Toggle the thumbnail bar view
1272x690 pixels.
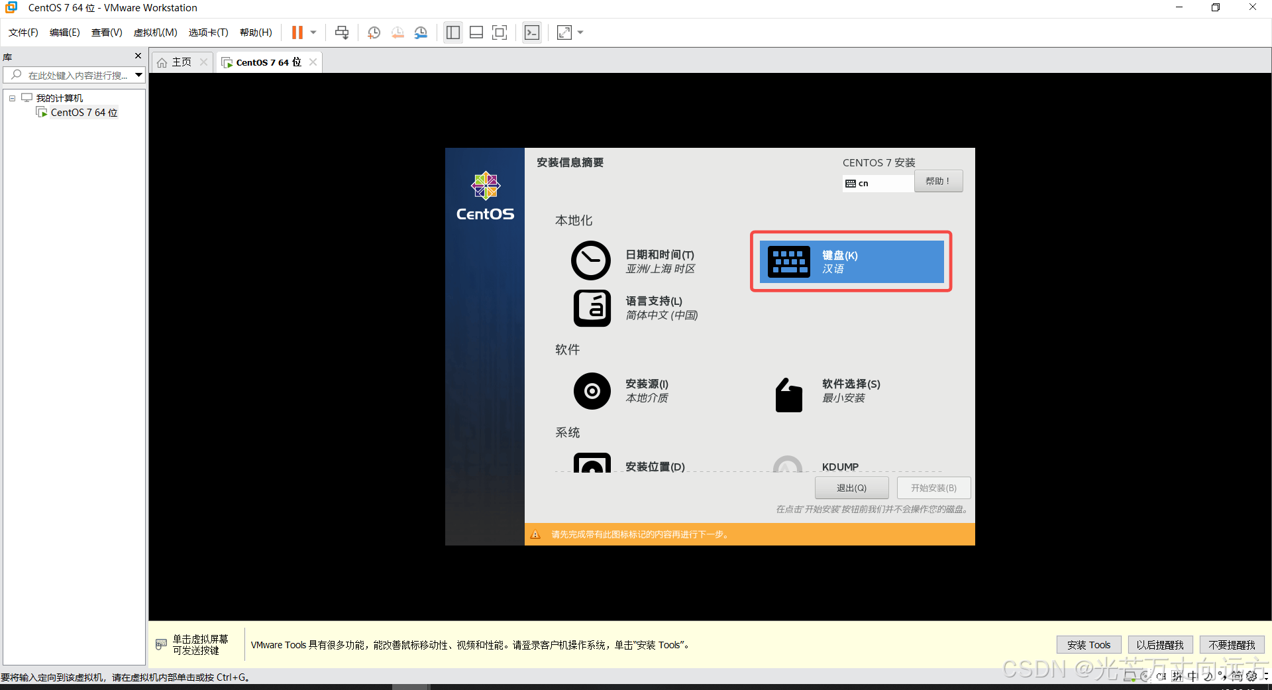[x=476, y=32]
